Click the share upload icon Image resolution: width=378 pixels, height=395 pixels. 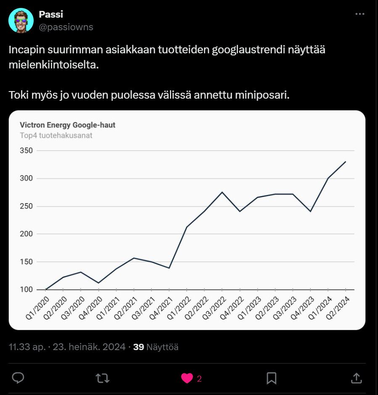tap(356, 378)
